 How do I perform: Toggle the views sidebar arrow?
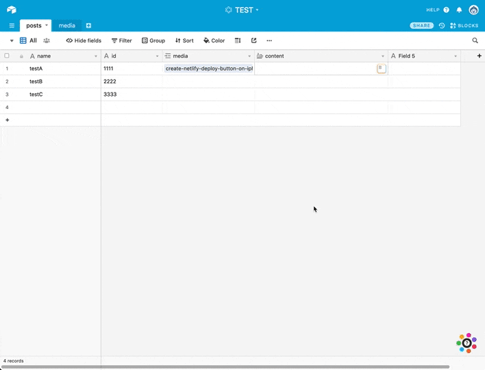tap(12, 40)
